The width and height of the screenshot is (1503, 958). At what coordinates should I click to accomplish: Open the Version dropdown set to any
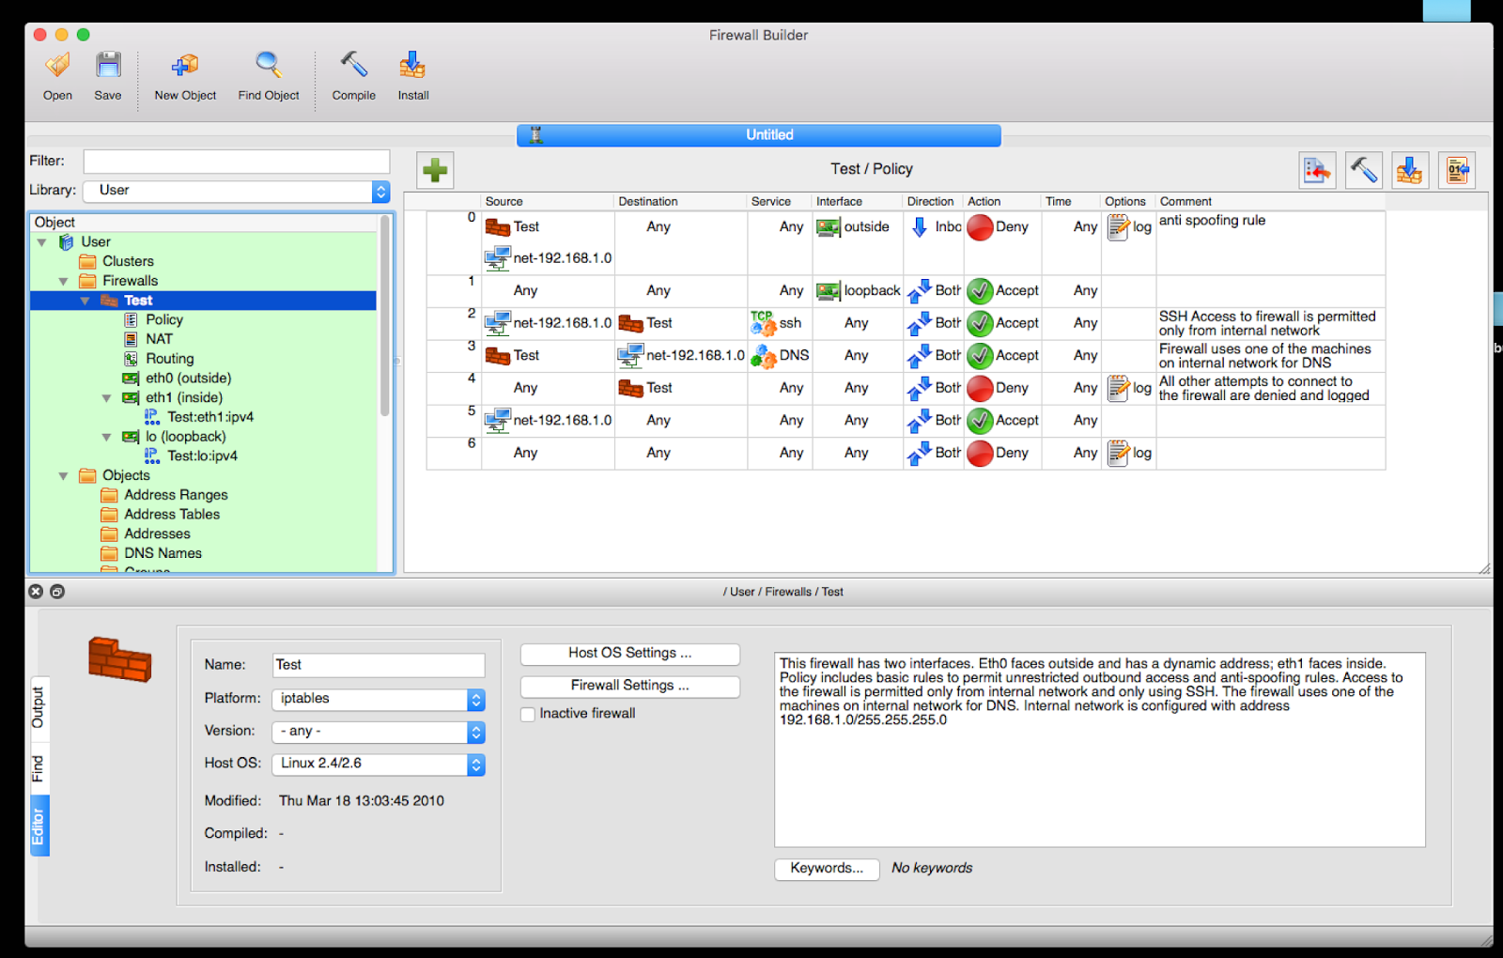379,732
